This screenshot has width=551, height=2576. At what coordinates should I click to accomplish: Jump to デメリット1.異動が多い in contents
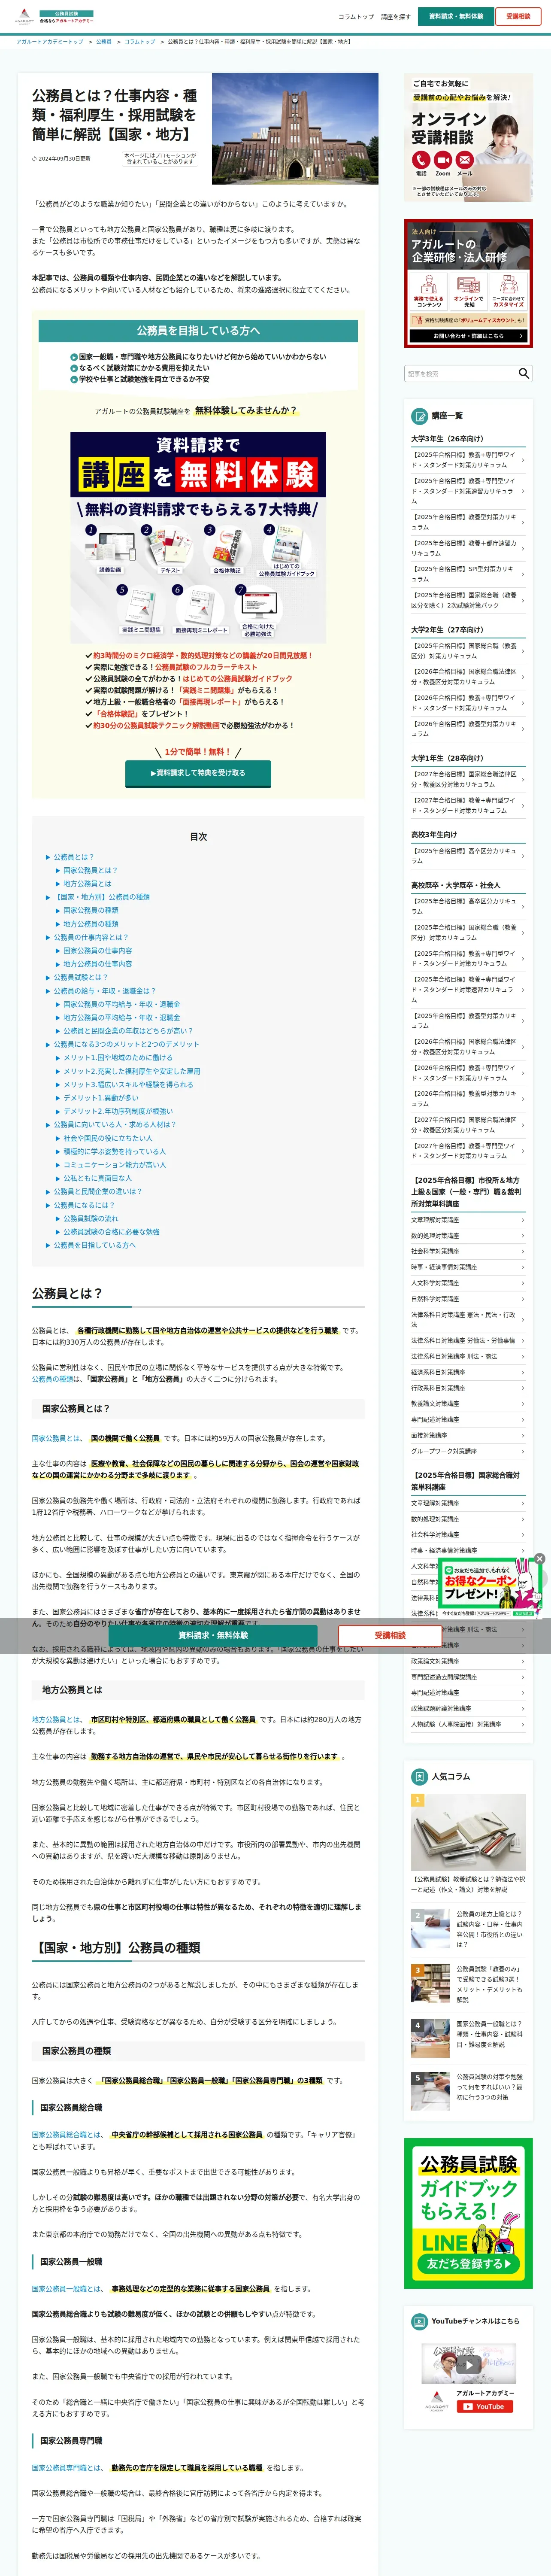(x=101, y=1098)
